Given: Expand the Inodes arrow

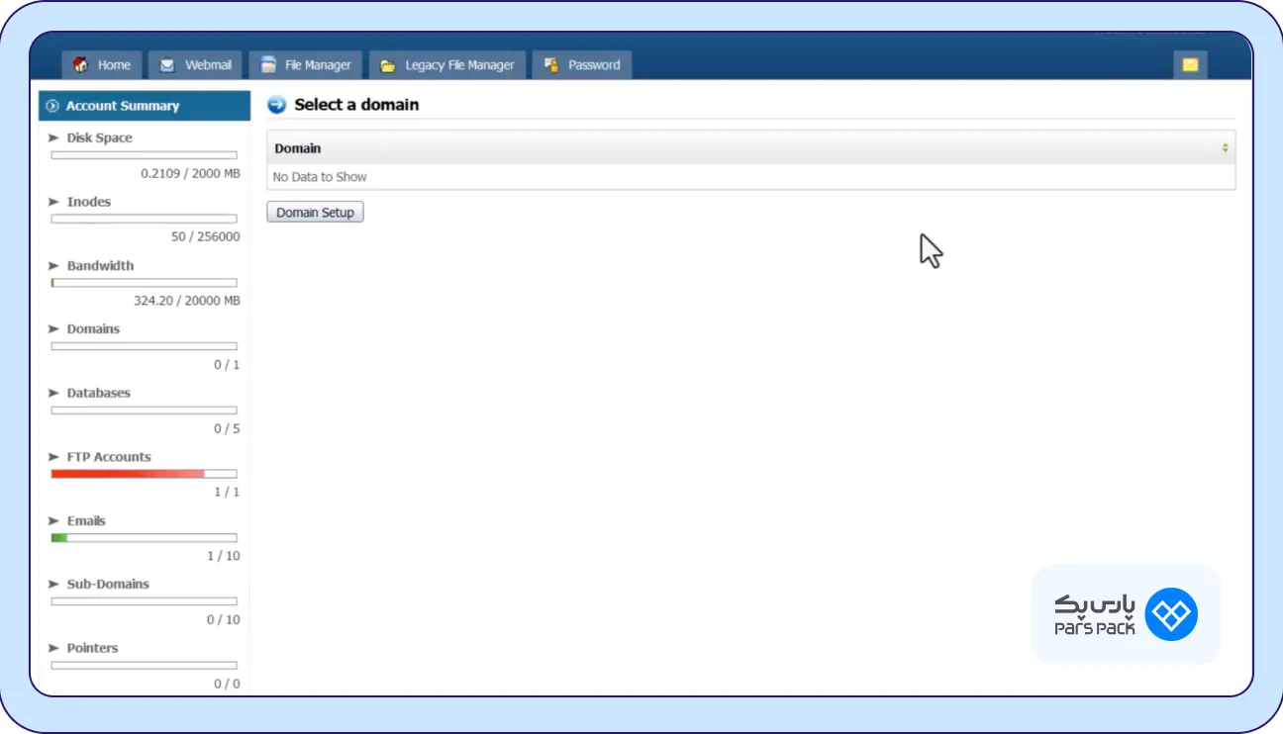Looking at the screenshot, I should coord(53,202).
